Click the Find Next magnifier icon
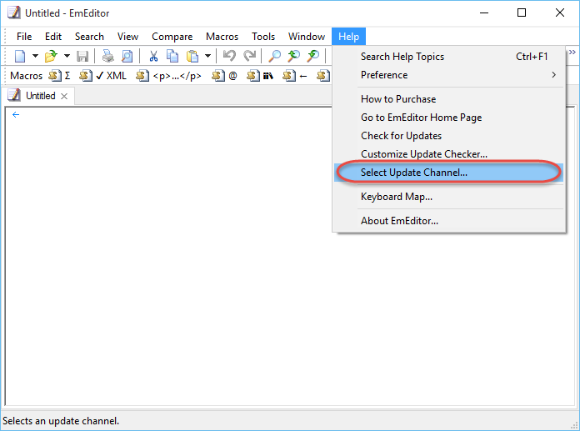Screen dimensions: 580x431 pyautogui.click(x=313, y=56)
